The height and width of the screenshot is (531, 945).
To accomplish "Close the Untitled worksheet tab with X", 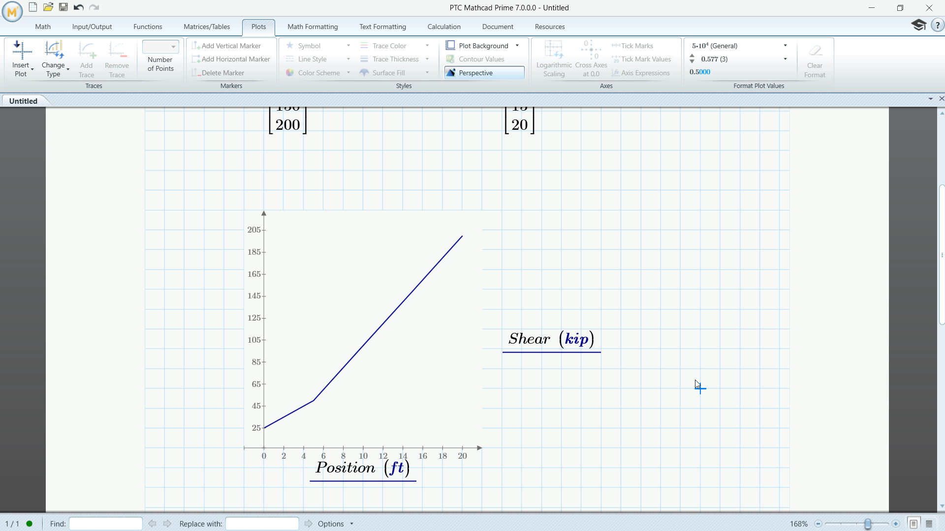I will pyautogui.click(x=942, y=99).
